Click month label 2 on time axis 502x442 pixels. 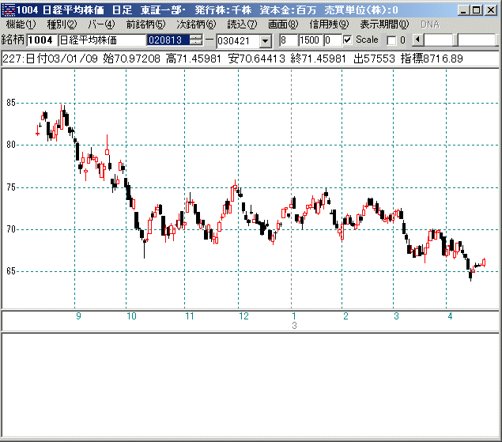point(345,316)
